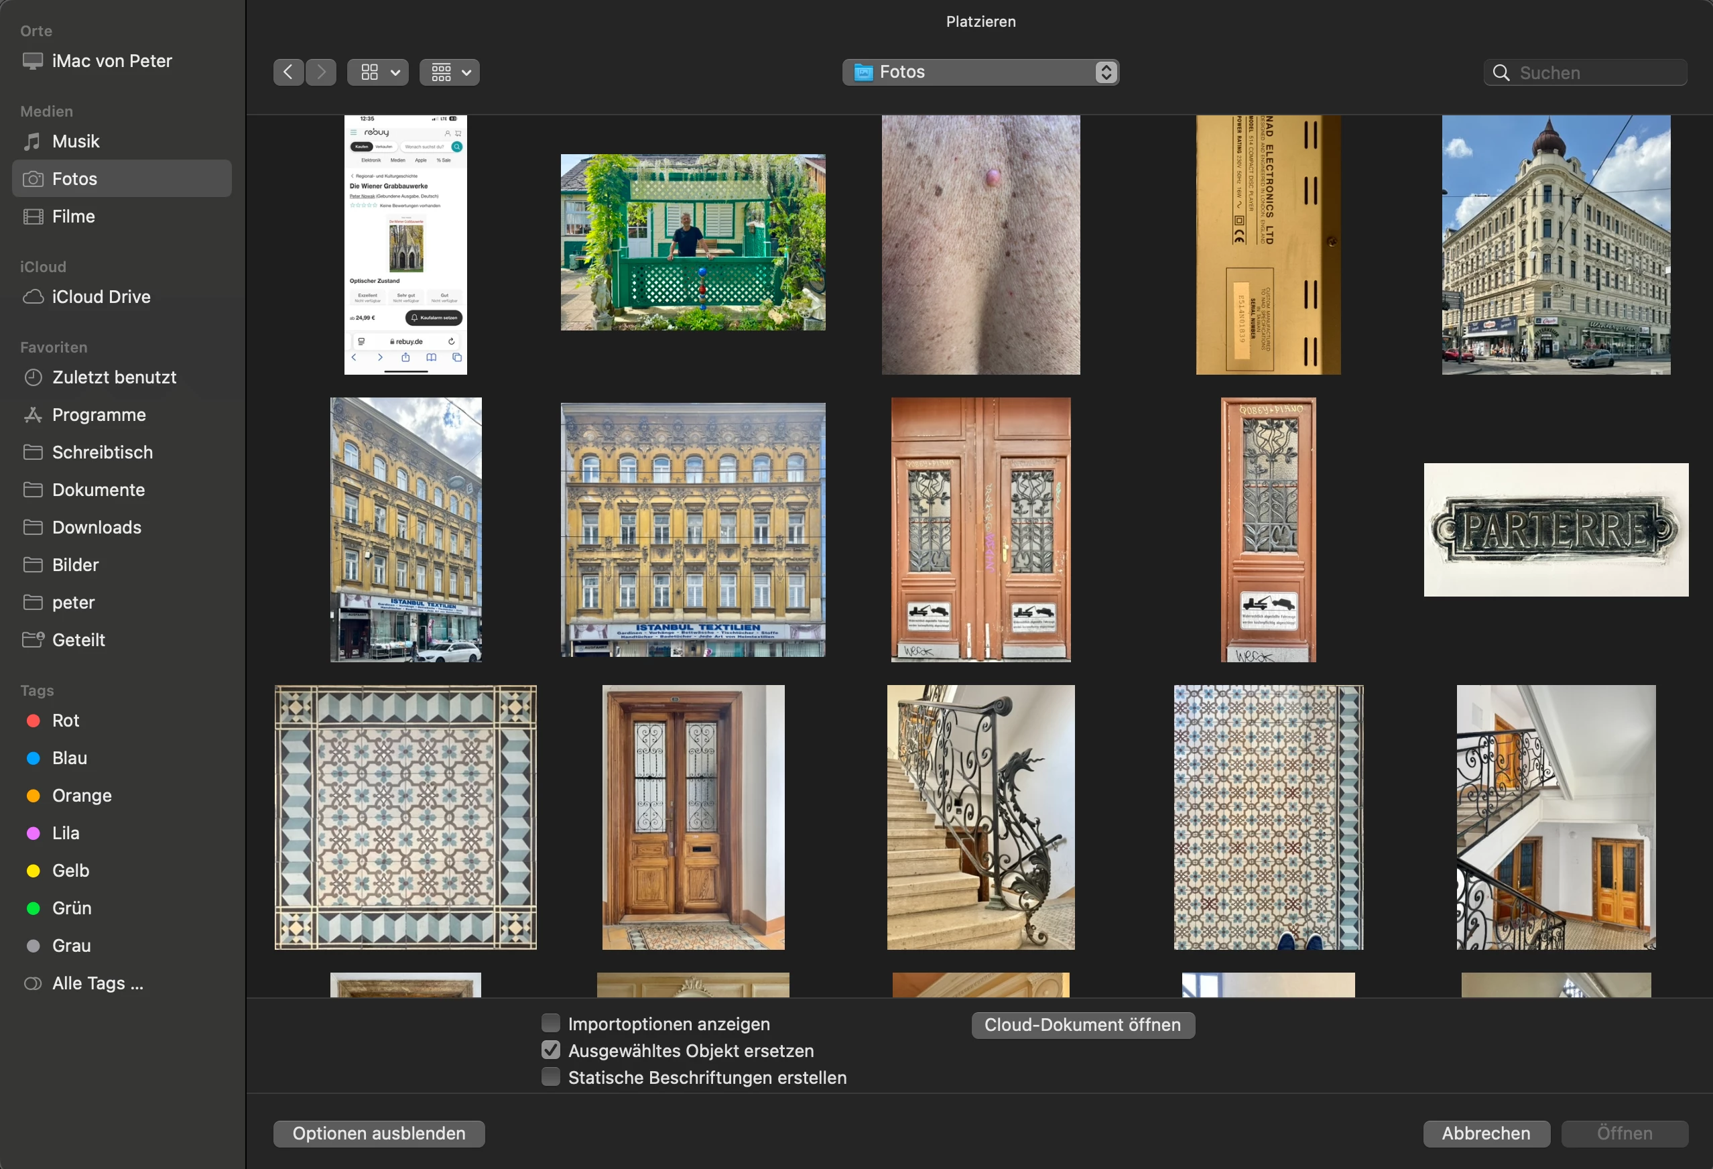This screenshot has width=1713, height=1169.
Task: Go to Programme folder
Action: coord(99,415)
